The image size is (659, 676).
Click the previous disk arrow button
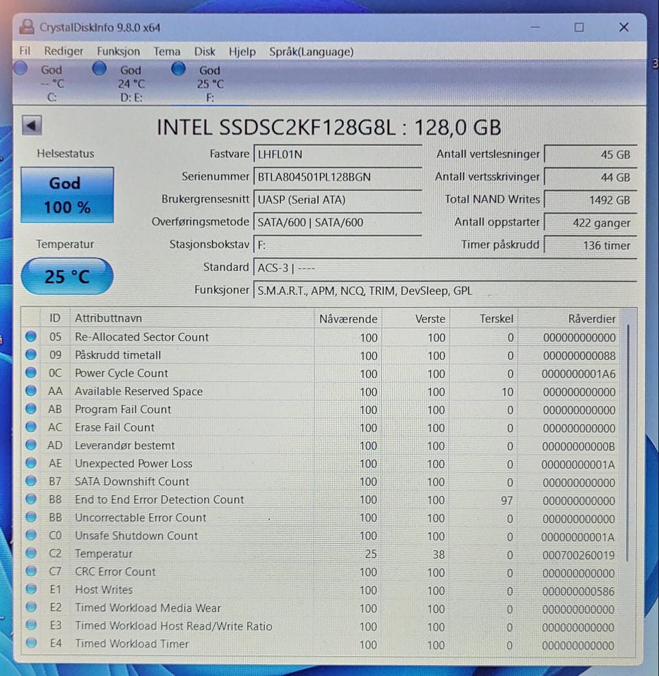[x=32, y=126]
